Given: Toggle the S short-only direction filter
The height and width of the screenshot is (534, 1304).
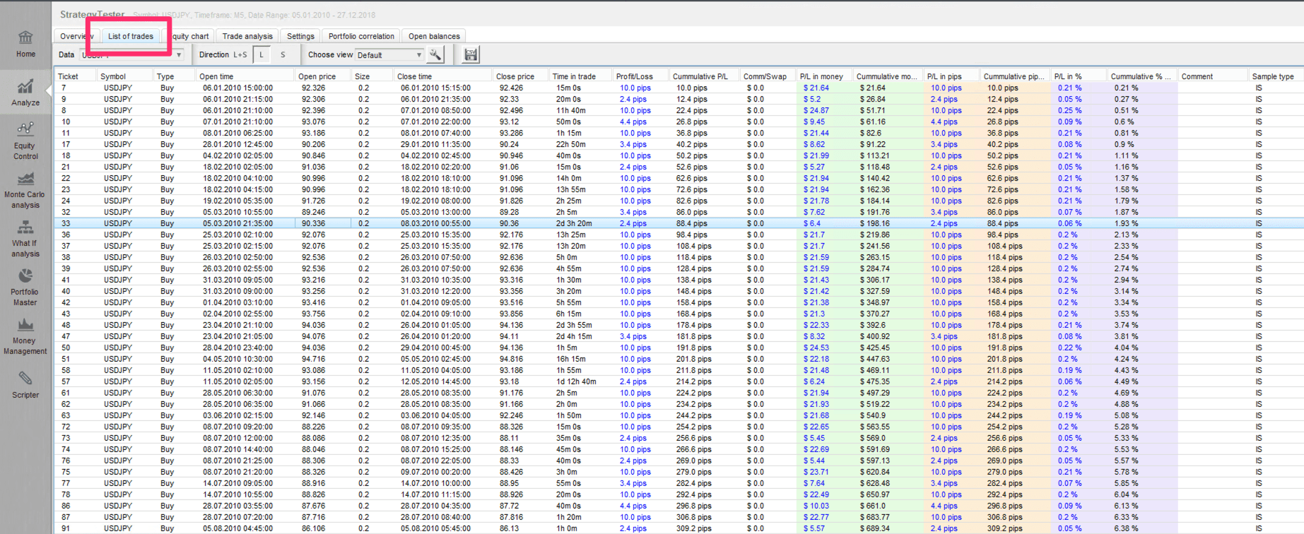Looking at the screenshot, I should pyautogui.click(x=283, y=54).
